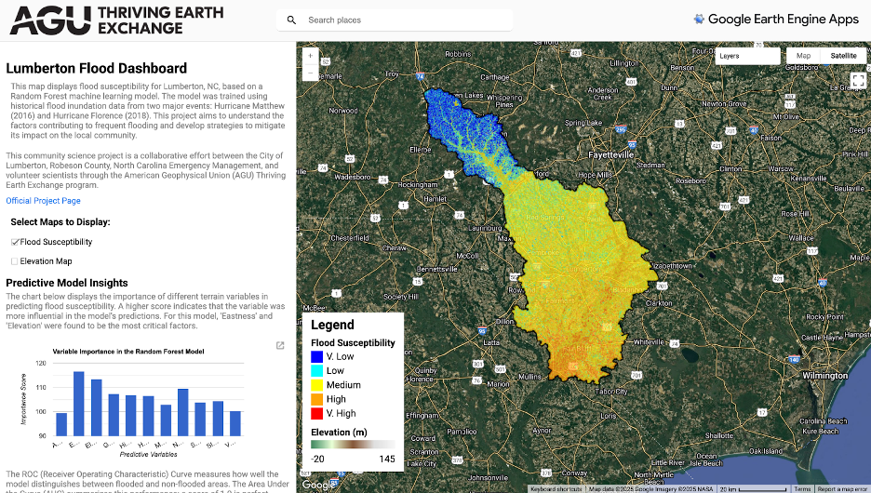871x493 pixels.
Task: Open Keyboard shortcuts on the map
Action: coord(557,488)
